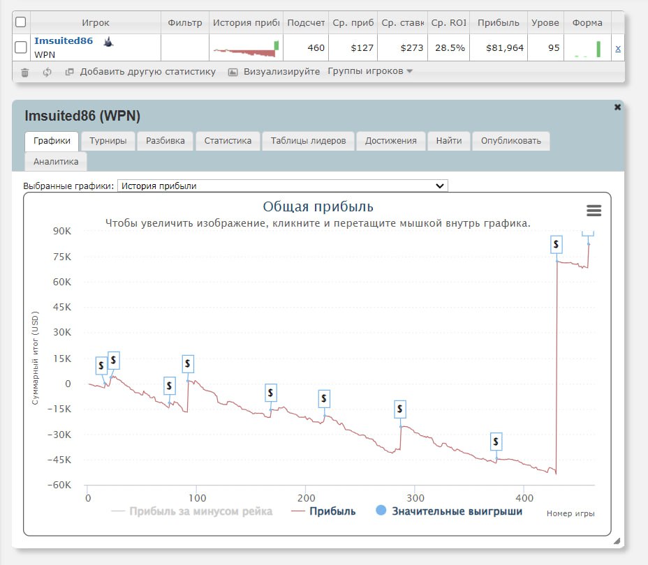The image size is (648, 565).
Task: Click the $ marker near game 290
Action: (x=399, y=409)
